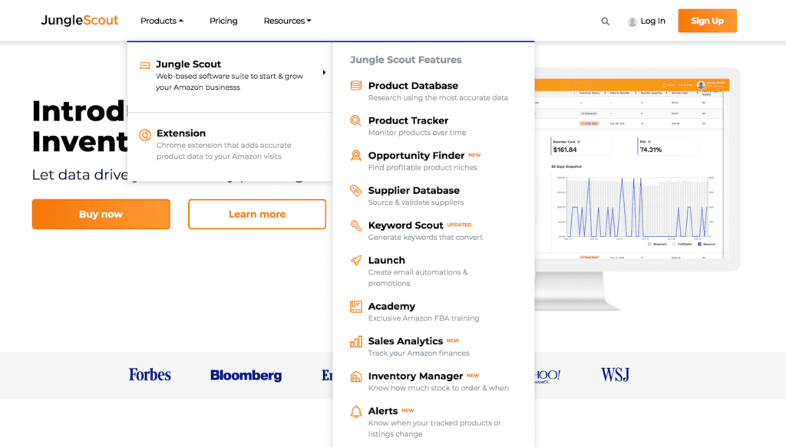
Task: Open Product Tracker feature
Action: [408, 120]
